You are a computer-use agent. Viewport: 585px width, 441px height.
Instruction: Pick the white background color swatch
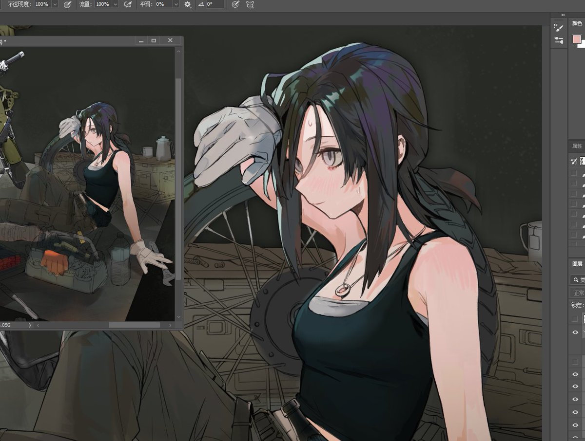click(x=582, y=45)
